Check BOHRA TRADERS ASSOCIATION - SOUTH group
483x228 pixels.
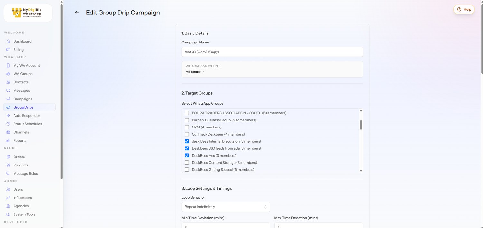pos(187,113)
